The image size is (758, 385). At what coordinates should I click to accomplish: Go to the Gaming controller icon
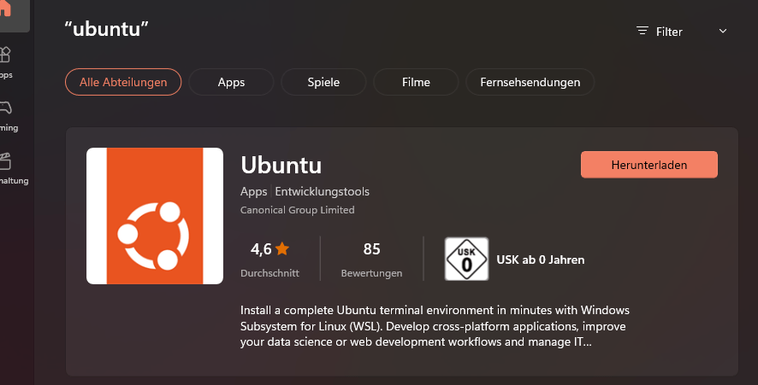coord(6,111)
